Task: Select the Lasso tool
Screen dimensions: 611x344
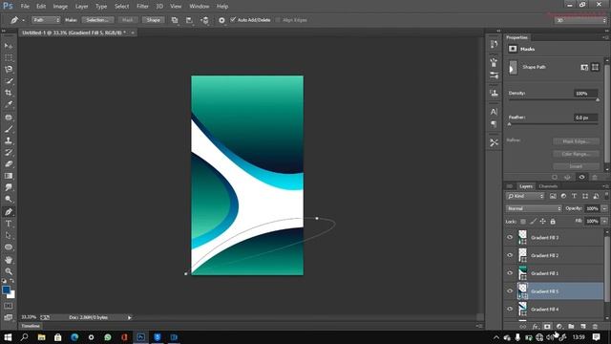Action: (9, 70)
